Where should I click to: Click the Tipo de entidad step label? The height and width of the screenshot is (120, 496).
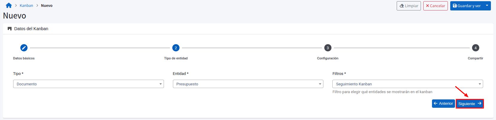[x=176, y=59]
